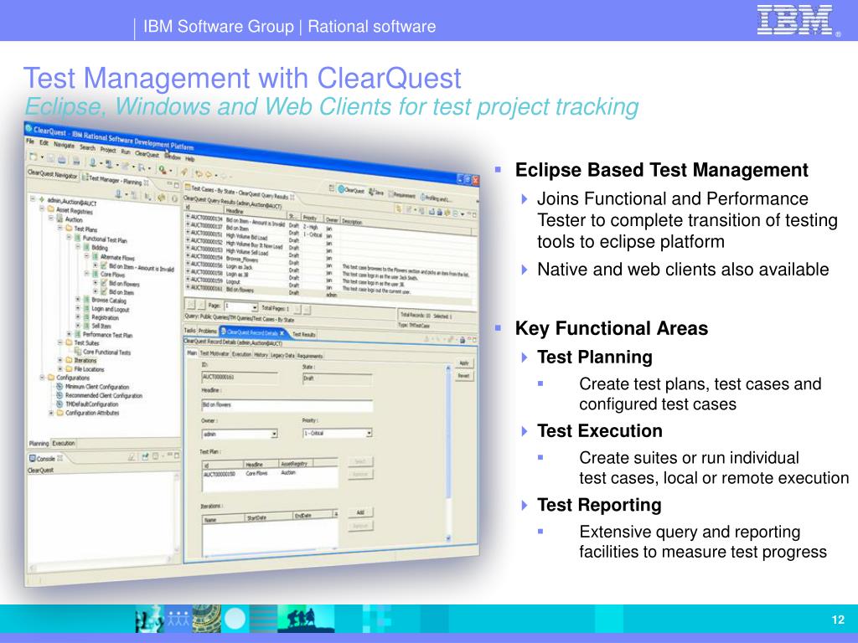The height and width of the screenshot is (643, 858).
Task: Click the Print toolbar icon
Action: 75,161
